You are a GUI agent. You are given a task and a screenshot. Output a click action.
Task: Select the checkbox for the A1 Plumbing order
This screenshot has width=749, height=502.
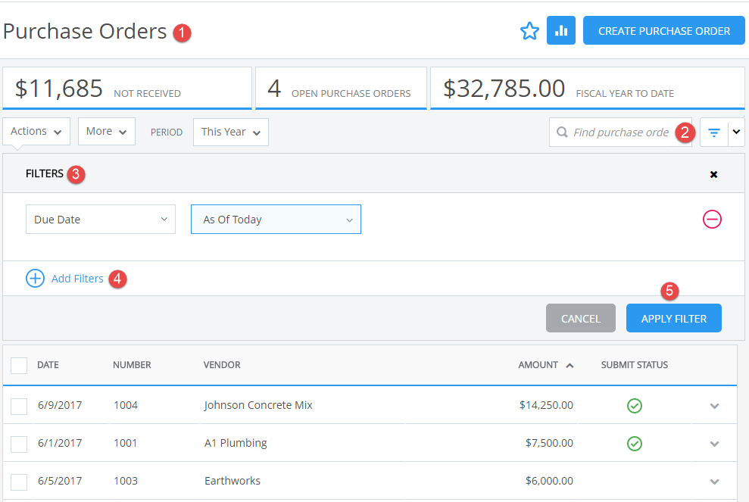tap(19, 444)
